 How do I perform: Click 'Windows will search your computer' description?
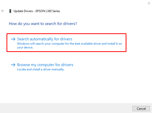point(69,45)
